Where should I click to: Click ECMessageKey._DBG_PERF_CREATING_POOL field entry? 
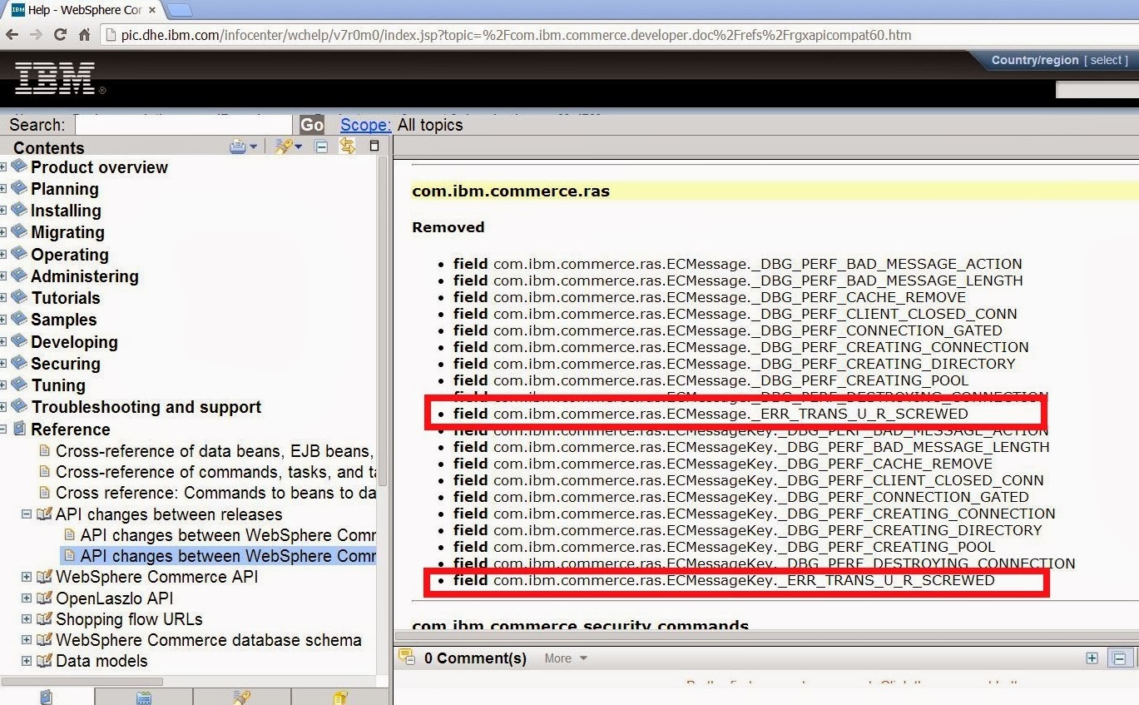tap(724, 547)
